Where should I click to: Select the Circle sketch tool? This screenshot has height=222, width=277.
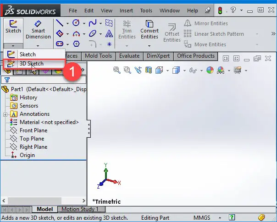76,23
